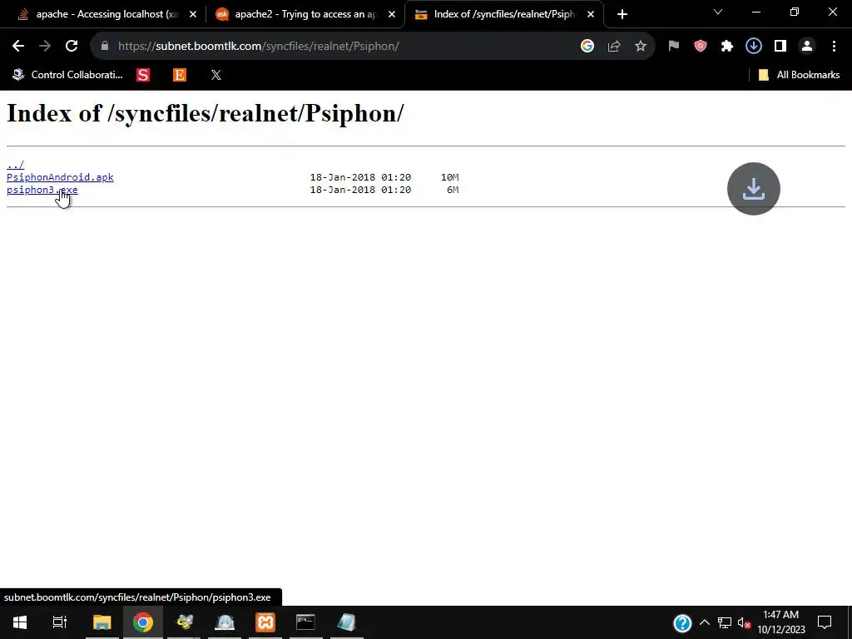Open Task View on the taskbar
This screenshot has width=852, height=639.
click(x=59, y=622)
